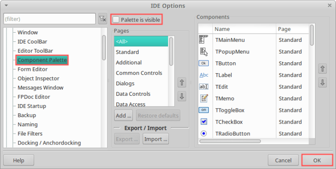Move selected page down with arrow
This screenshot has height=169, width=336.
click(182, 96)
